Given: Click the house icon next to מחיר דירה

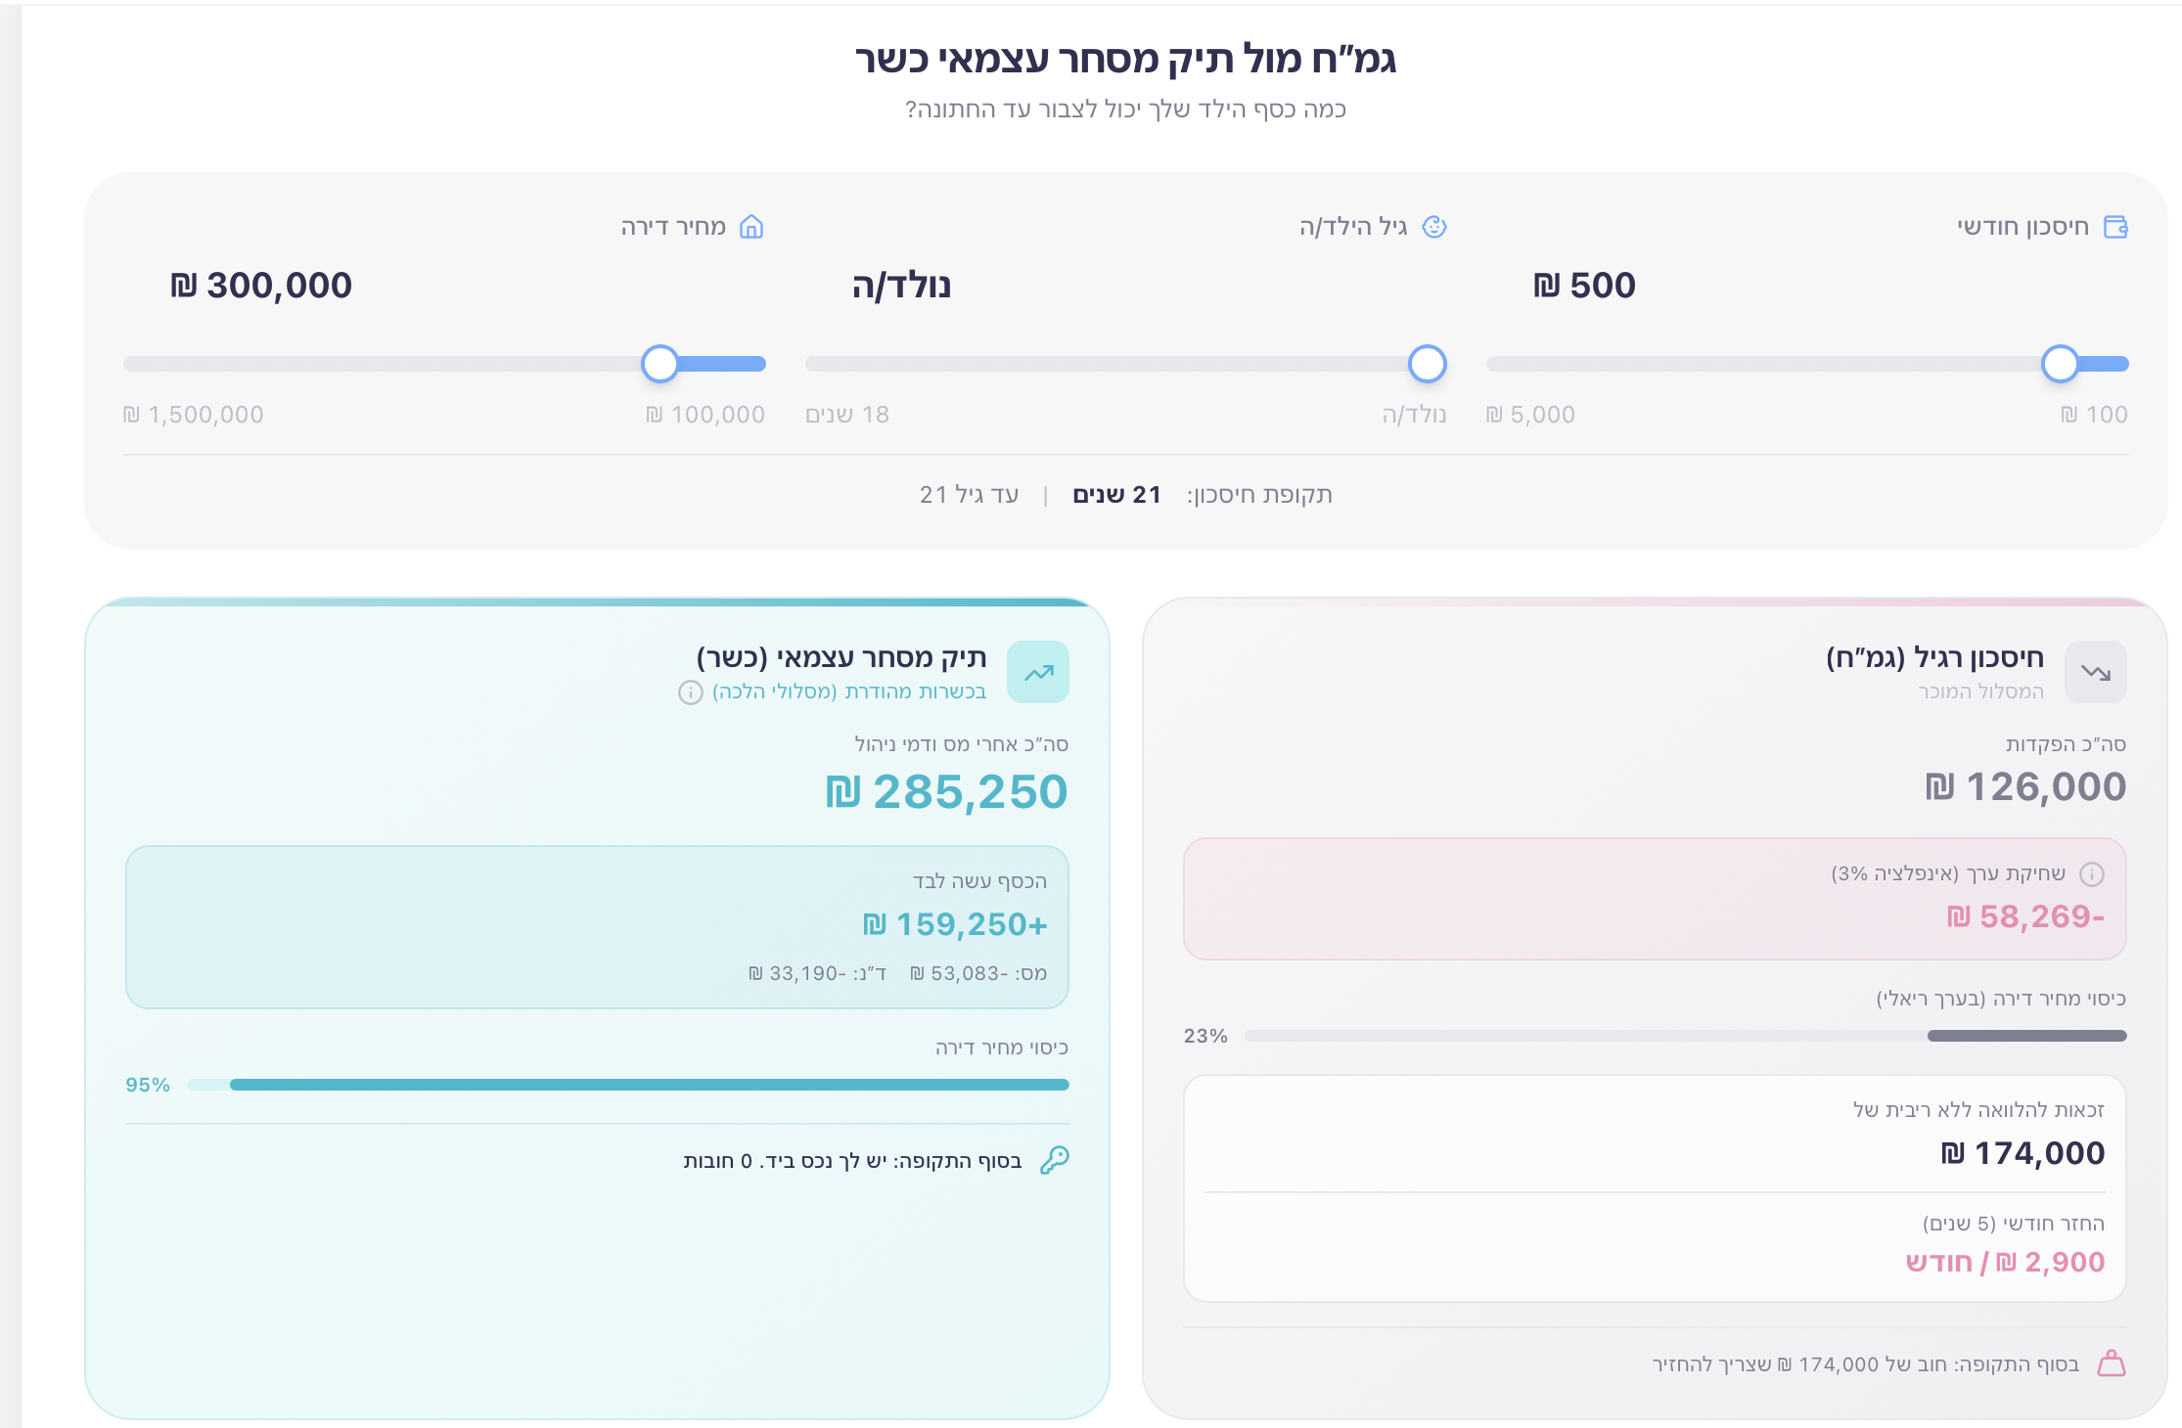Looking at the screenshot, I should [752, 227].
